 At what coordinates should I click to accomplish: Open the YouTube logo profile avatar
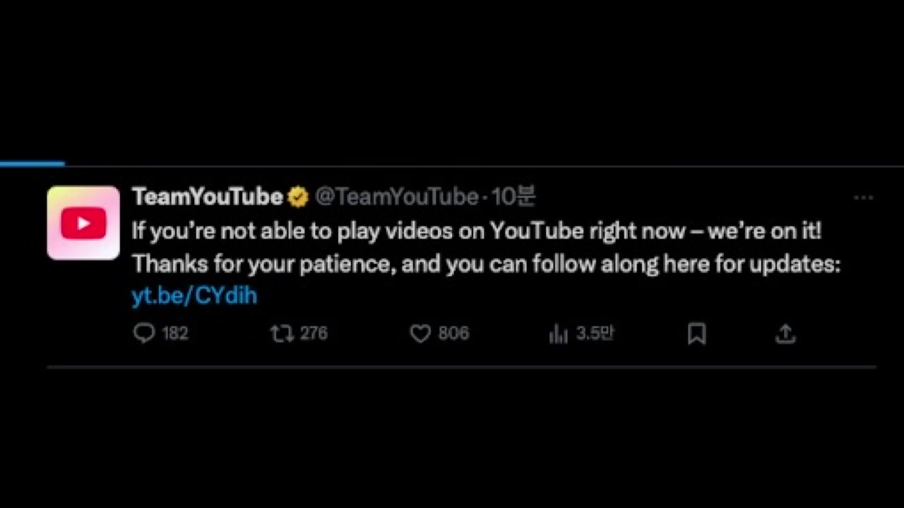(x=83, y=223)
